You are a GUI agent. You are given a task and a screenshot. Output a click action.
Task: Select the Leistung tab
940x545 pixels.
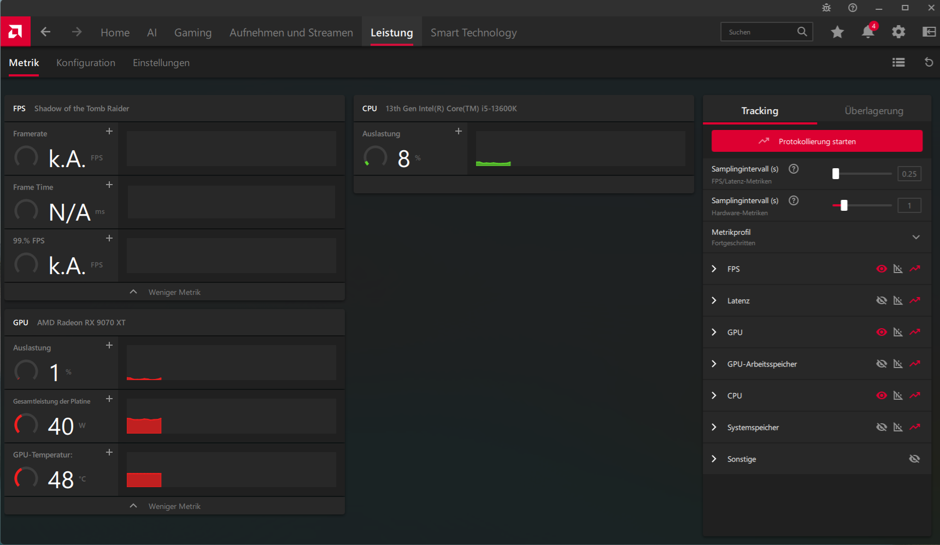tap(392, 33)
